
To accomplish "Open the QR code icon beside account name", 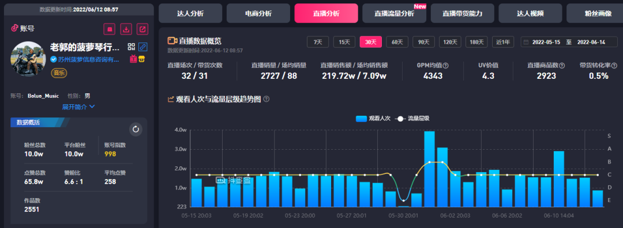I will tap(132, 47).
